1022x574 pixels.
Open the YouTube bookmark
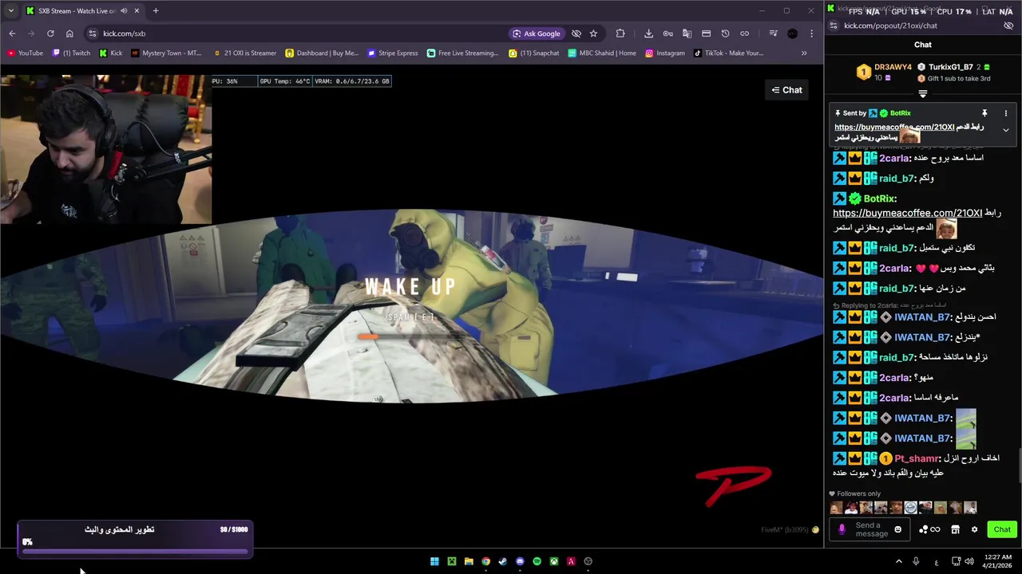(x=25, y=53)
